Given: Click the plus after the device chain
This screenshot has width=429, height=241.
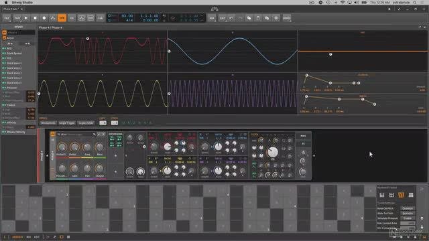Looking at the screenshot, I should tap(314, 155).
